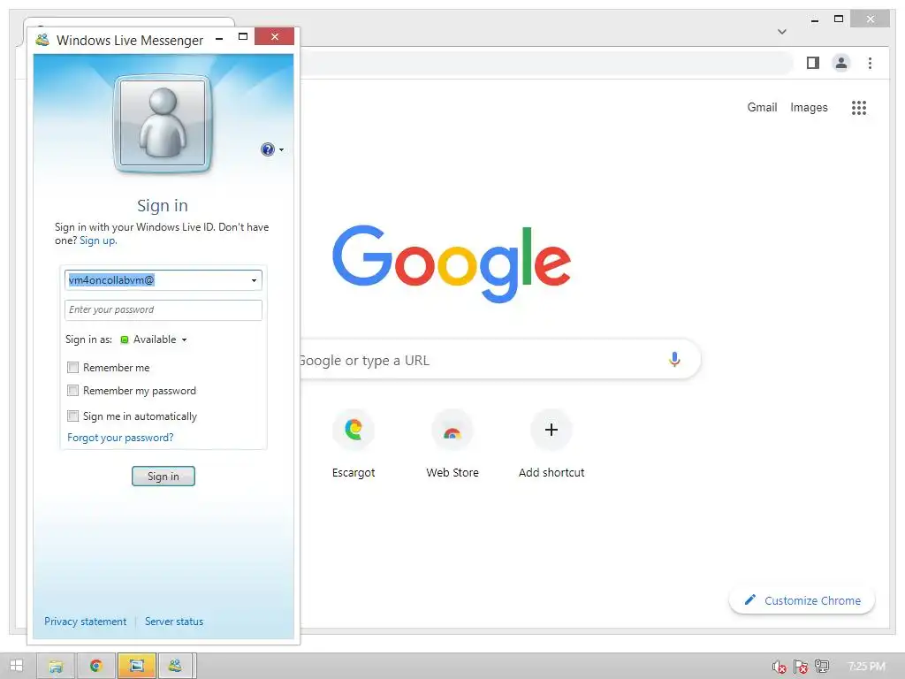Toggle the Chrome side panel icon
This screenshot has height=679, width=905.
tap(813, 63)
